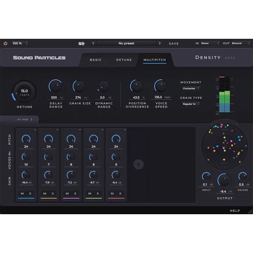Click the Position Divergence knob

[x=137, y=86]
